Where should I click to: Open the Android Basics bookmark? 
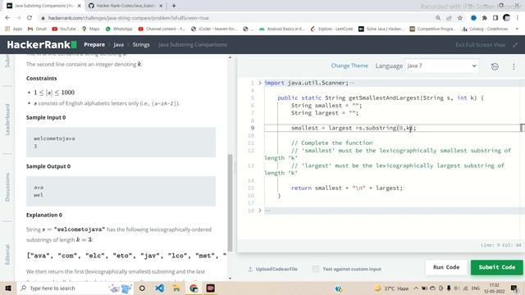tap(282, 29)
